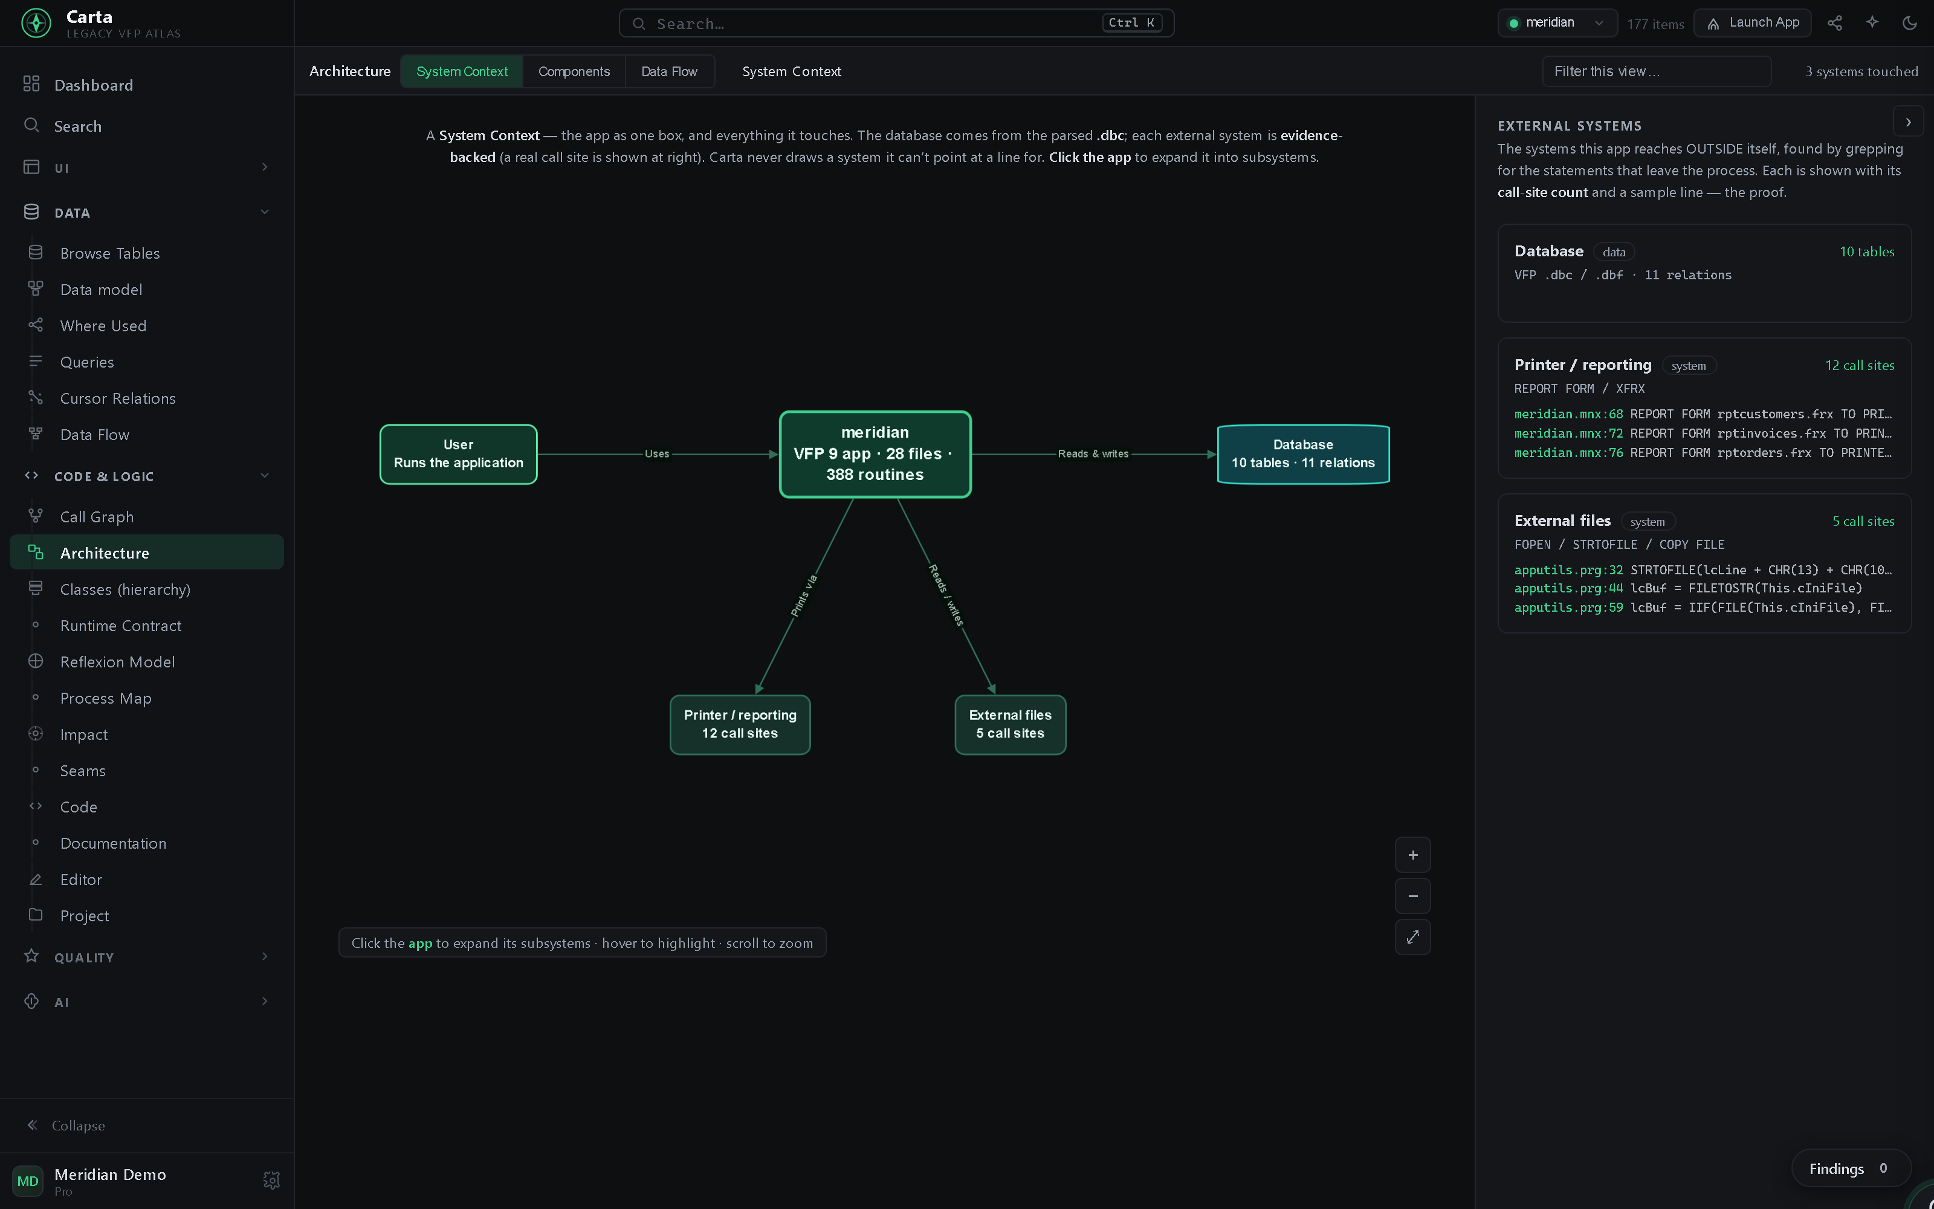Click the External files diagram node
Viewport: 1934px width, 1209px height.
click(x=1010, y=724)
